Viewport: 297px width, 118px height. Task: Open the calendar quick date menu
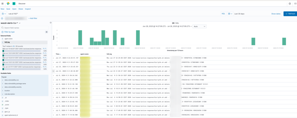pos(230,14)
